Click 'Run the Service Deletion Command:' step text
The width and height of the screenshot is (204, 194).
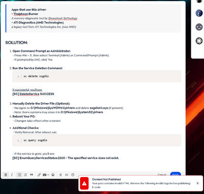tap(38, 68)
